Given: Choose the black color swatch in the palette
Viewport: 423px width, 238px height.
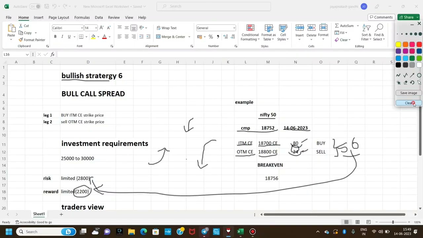Looking at the screenshot, I should (398, 65).
